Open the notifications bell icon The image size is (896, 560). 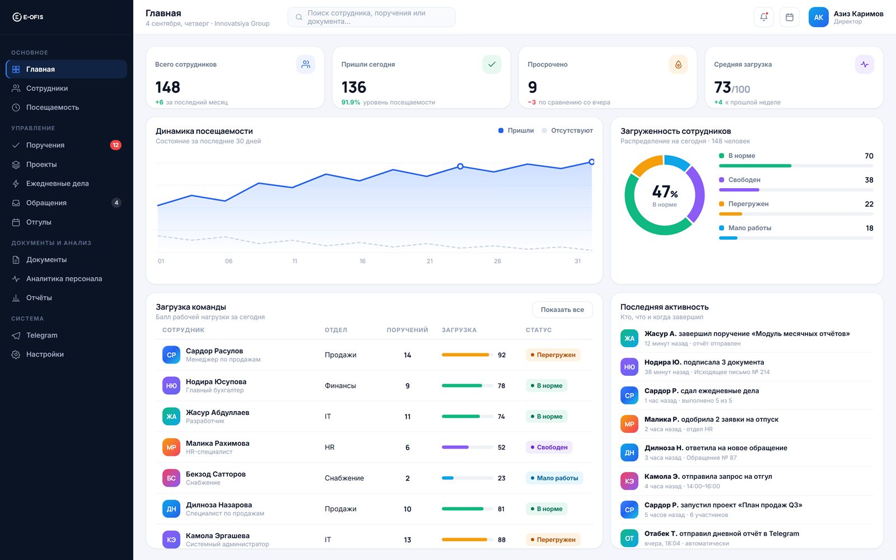click(x=764, y=17)
